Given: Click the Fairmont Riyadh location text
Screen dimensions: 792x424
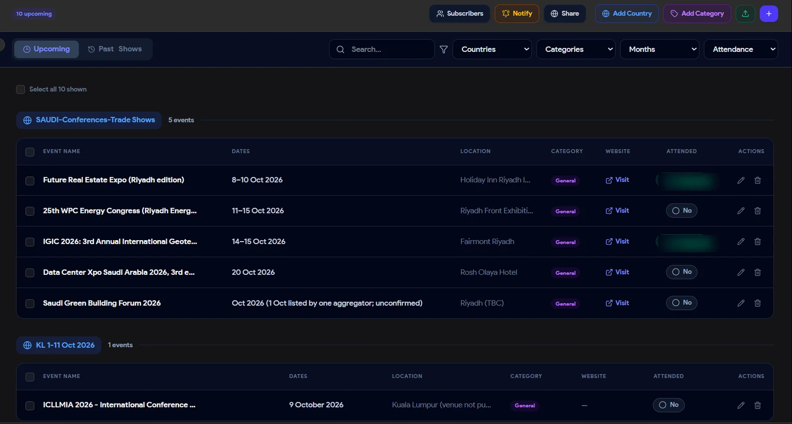Looking at the screenshot, I should click(x=487, y=242).
